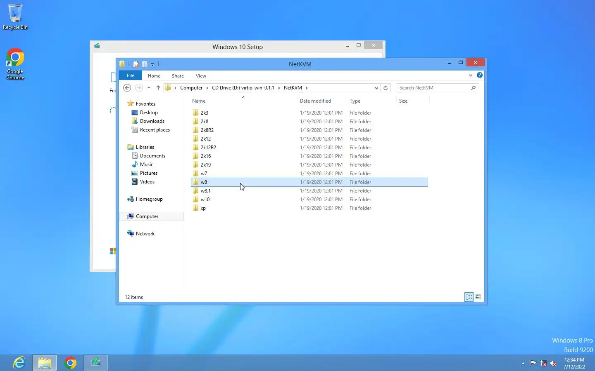Click Properties icon in Quick Access Toolbar
The height and width of the screenshot is (371, 595).
[x=136, y=64]
